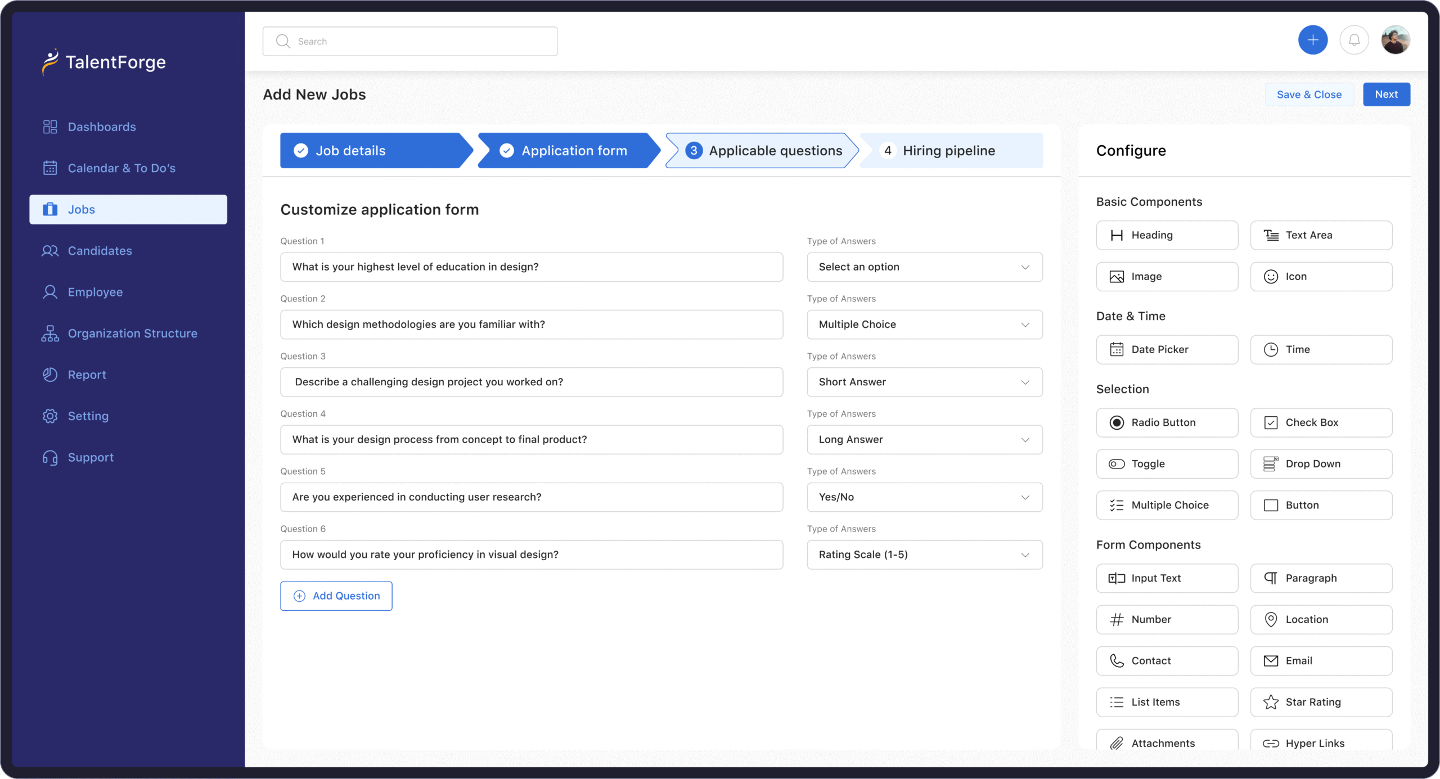The image size is (1440, 779).
Task: Add a Contact component
Action: [1167, 661]
